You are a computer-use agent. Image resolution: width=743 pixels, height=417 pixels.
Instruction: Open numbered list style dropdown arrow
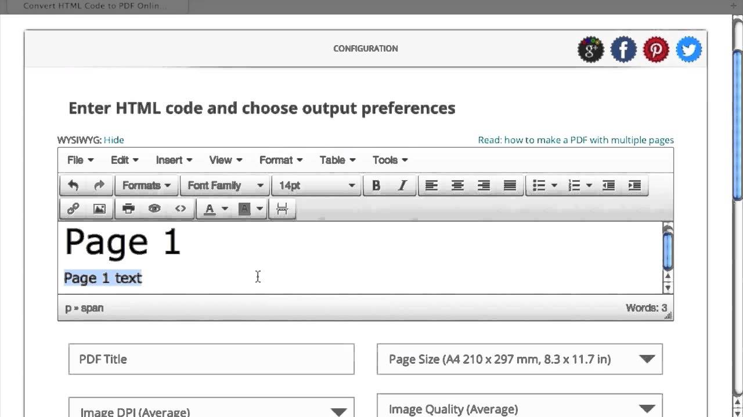pos(589,185)
